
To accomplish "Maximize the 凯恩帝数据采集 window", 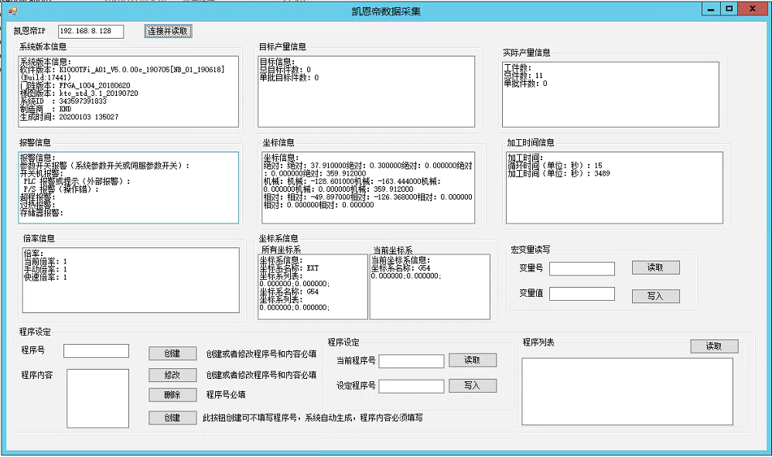I will (x=729, y=9).
